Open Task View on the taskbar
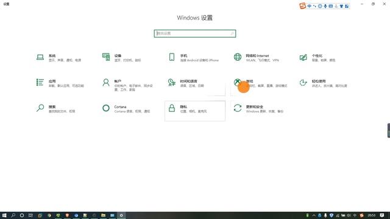 [x=30, y=215]
